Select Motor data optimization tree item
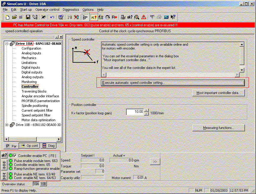 tap(38, 120)
